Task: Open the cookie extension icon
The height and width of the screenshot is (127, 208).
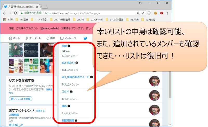Action: point(155,13)
